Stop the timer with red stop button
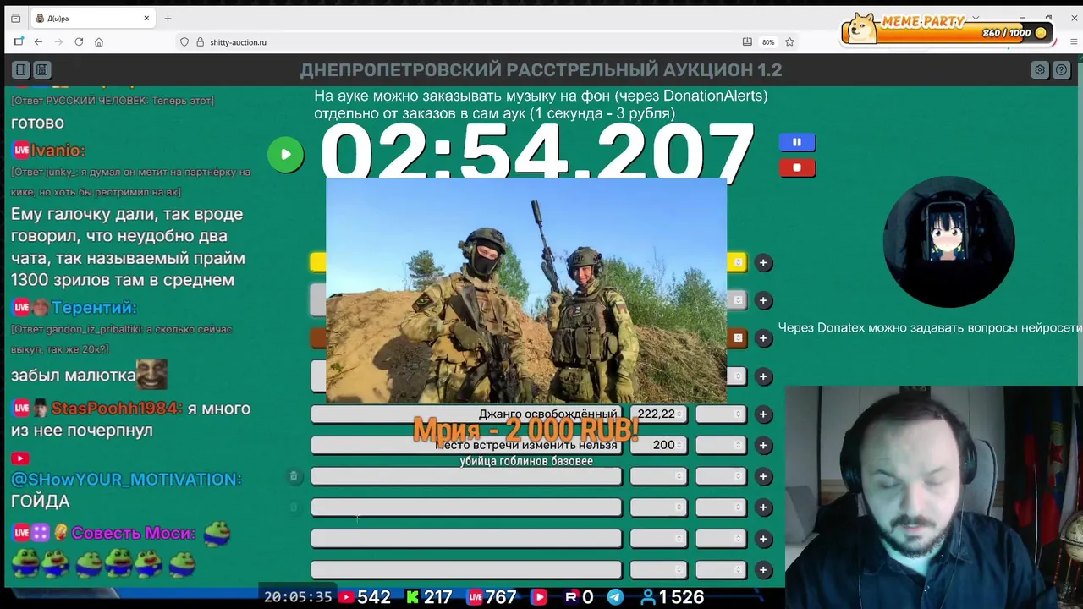1083x609 pixels. [797, 167]
